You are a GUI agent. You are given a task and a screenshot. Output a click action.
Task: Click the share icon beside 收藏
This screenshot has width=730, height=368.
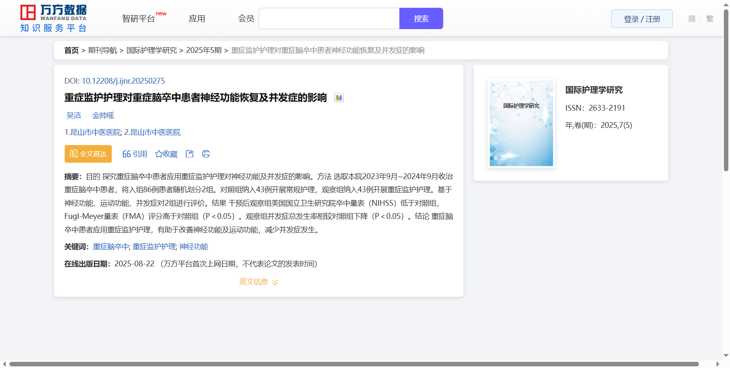[x=190, y=154]
